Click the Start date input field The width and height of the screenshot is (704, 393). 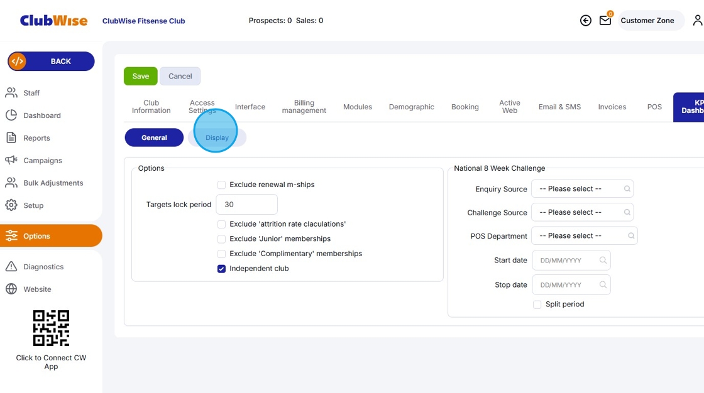point(571,260)
